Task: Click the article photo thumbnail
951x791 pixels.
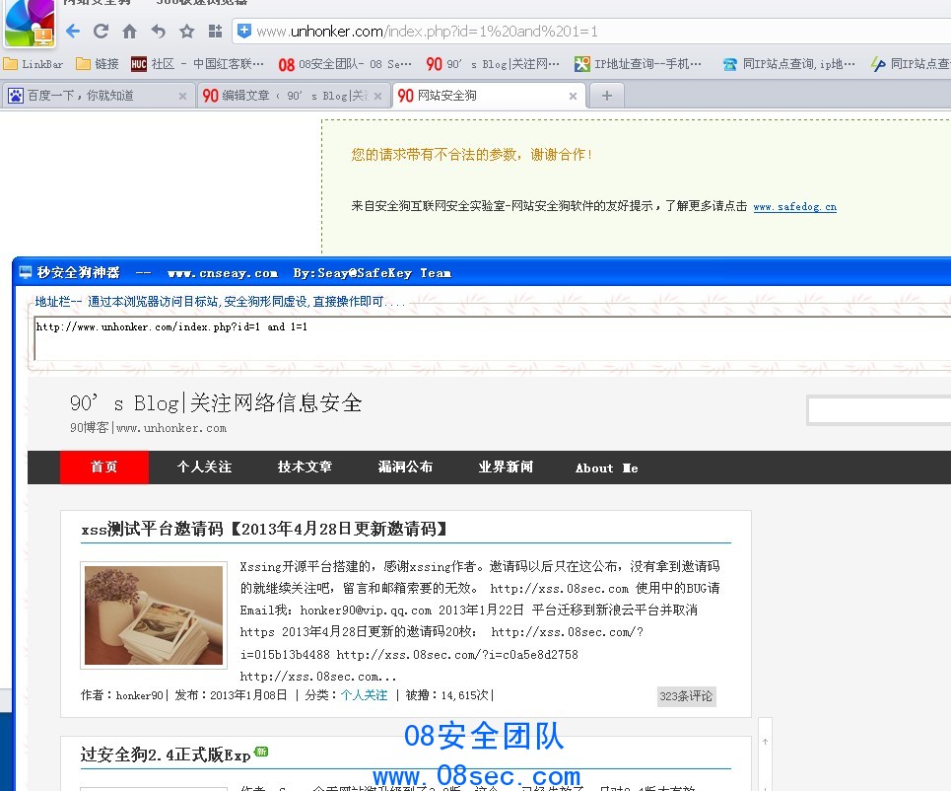Action: [154, 615]
